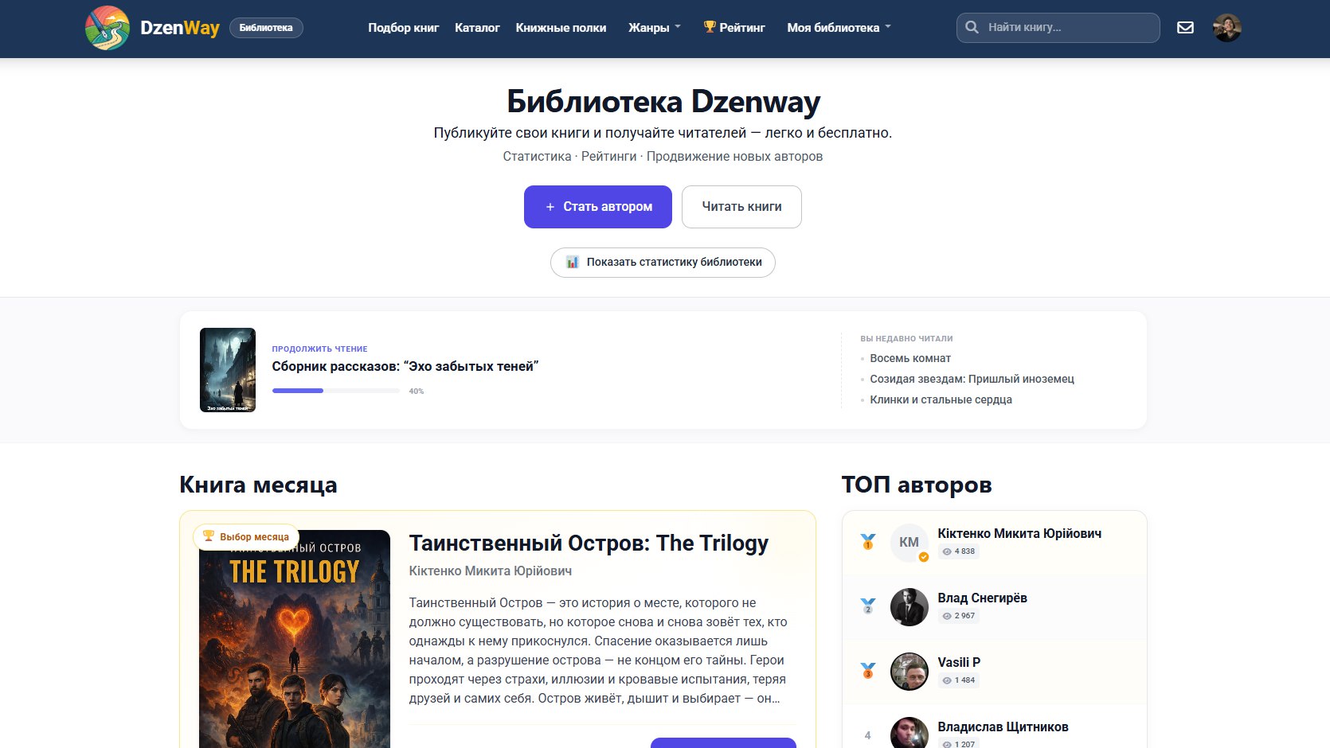The width and height of the screenshot is (1330, 748).
Task: Open the messages envelope icon
Action: [x=1185, y=28]
